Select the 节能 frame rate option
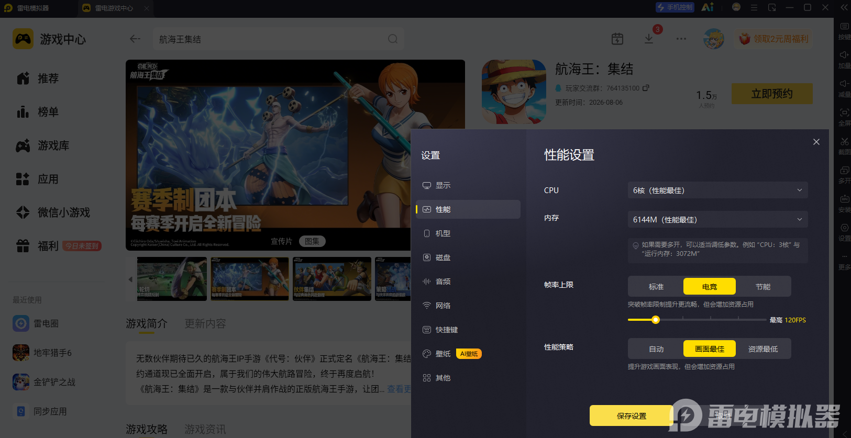The height and width of the screenshot is (438, 851). [x=763, y=287]
